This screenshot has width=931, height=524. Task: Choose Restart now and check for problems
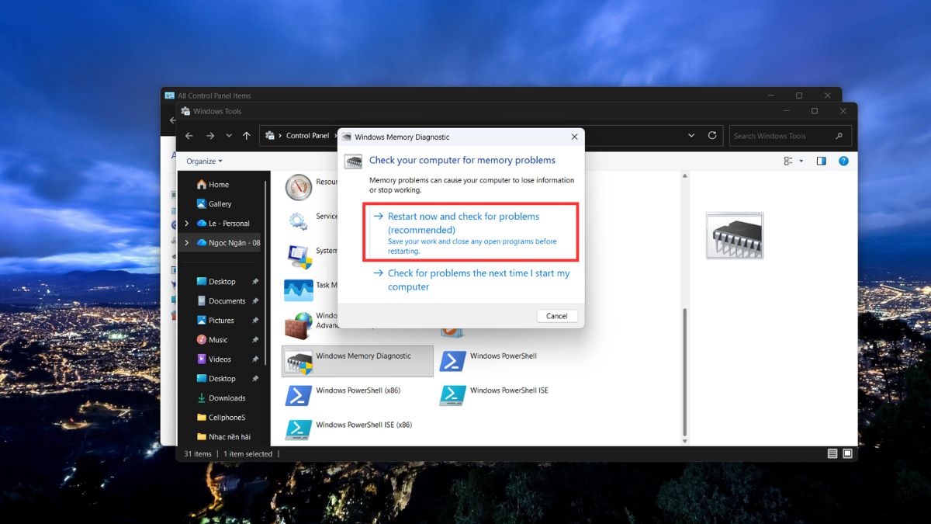tap(472, 232)
